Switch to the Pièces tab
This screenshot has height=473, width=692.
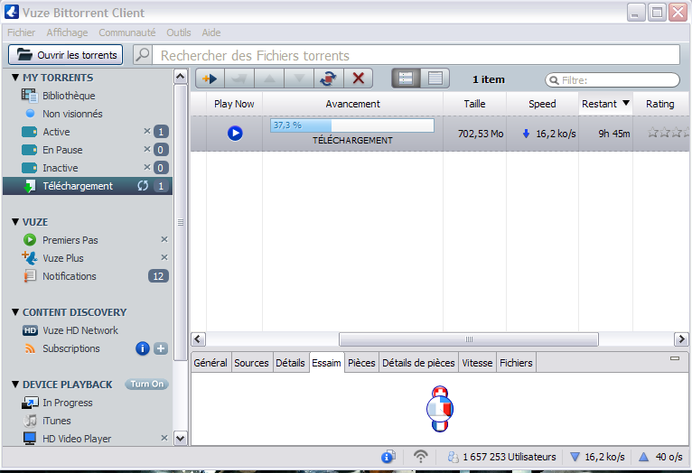(x=361, y=363)
